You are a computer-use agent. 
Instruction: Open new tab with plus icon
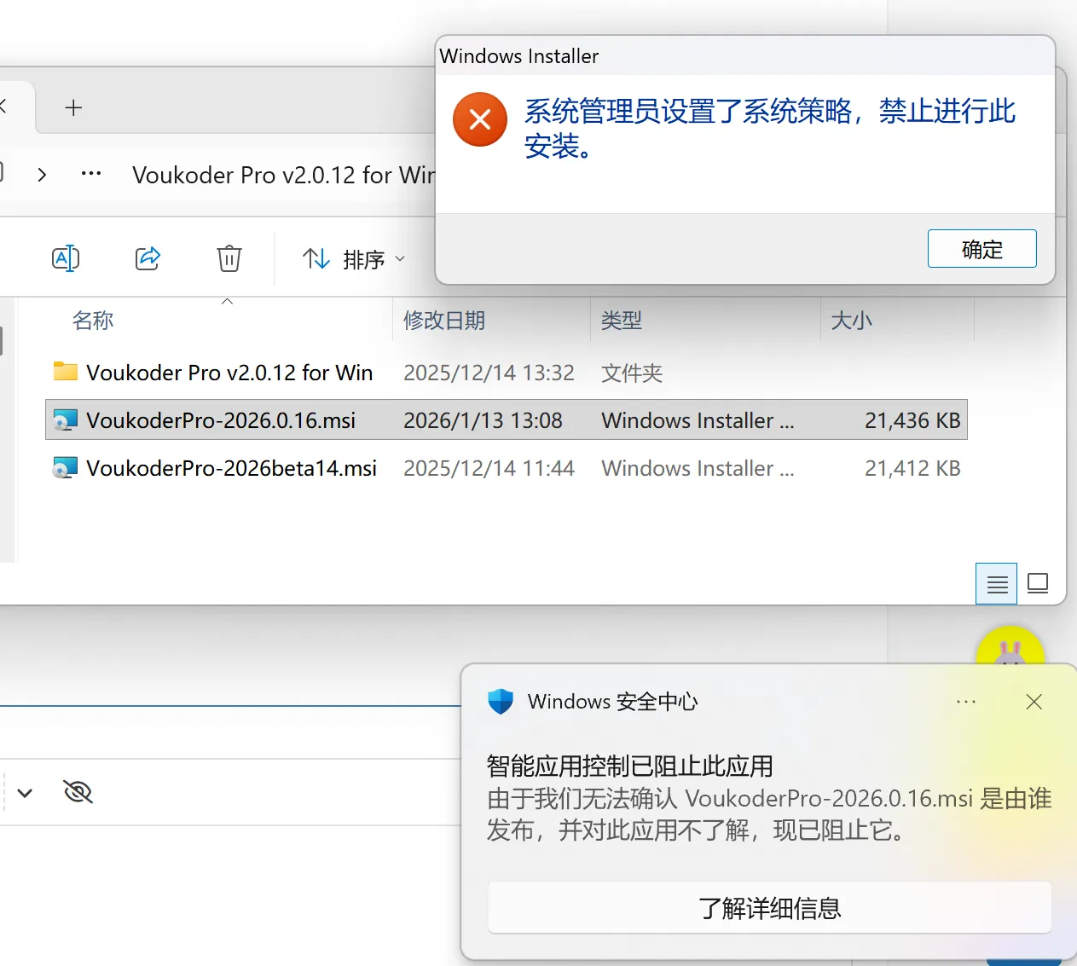click(73, 107)
